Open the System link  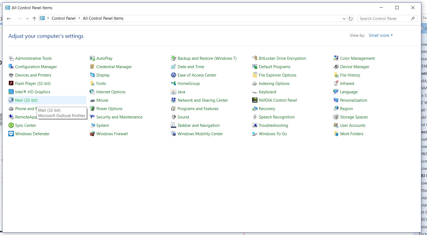click(x=103, y=125)
